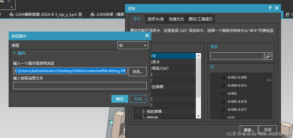
Task: Cancel with the 取消 button
Action: click(138, 99)
